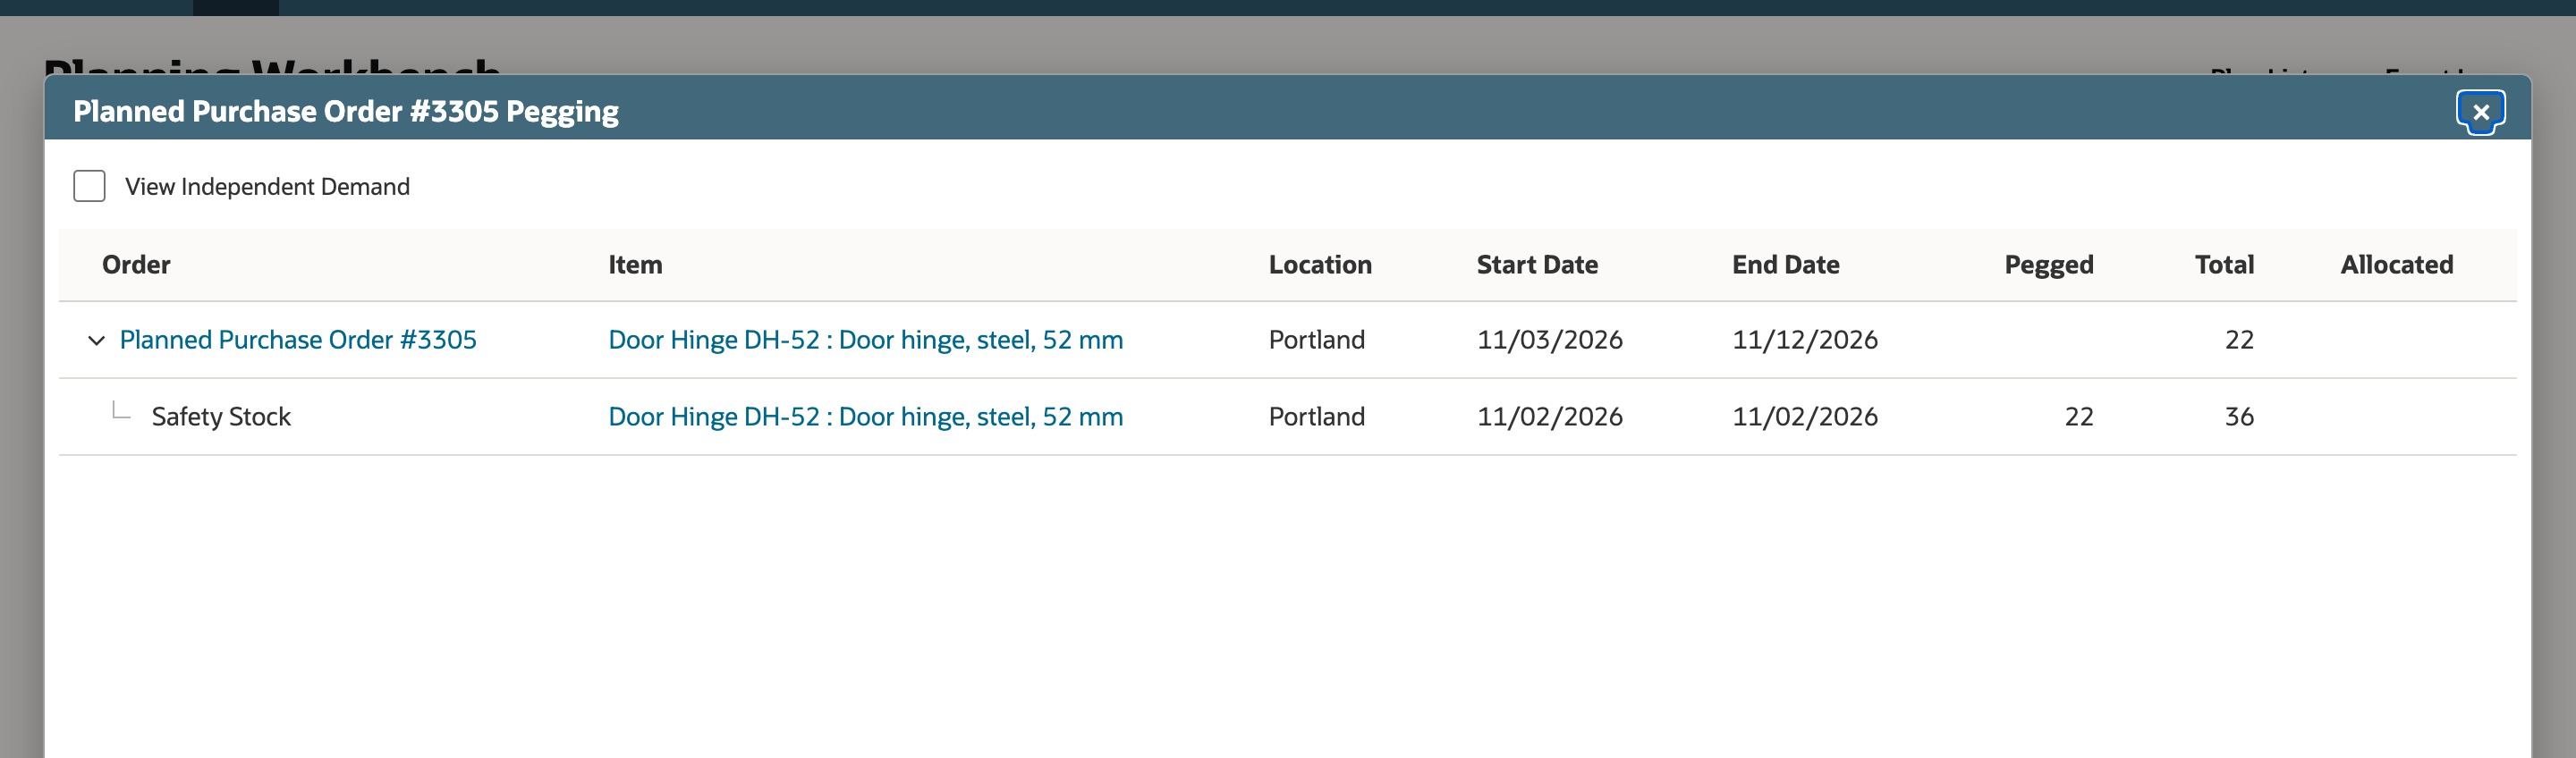Viewport: 2576px width, 758px height.
Task: Enable View Independent Demand checkbox
Action: pos(89,186)
